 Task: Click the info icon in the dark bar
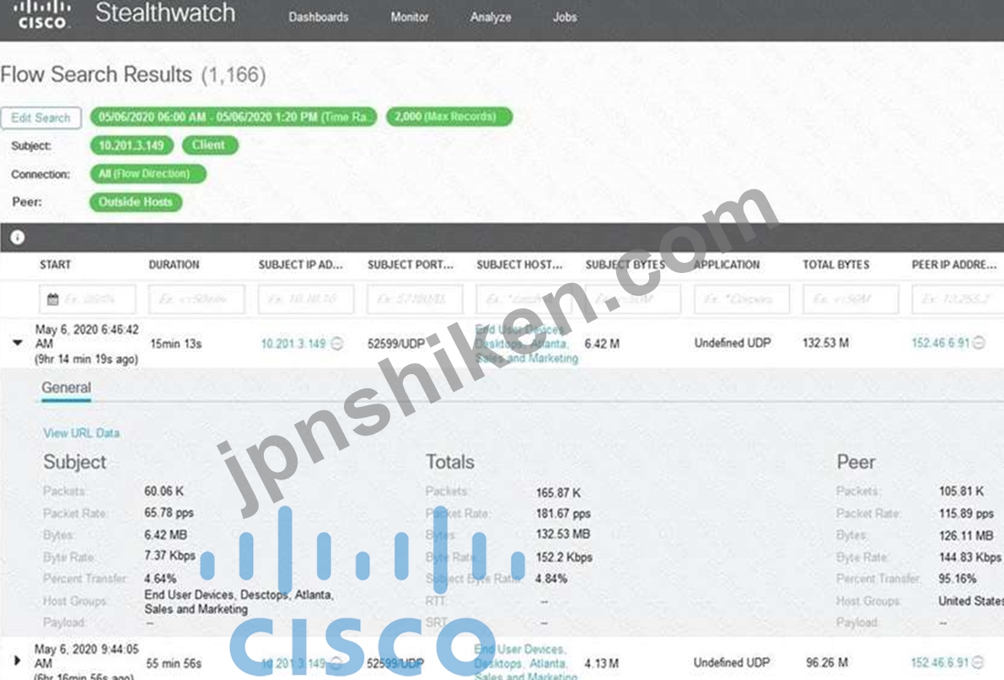[x=18, y=238]
